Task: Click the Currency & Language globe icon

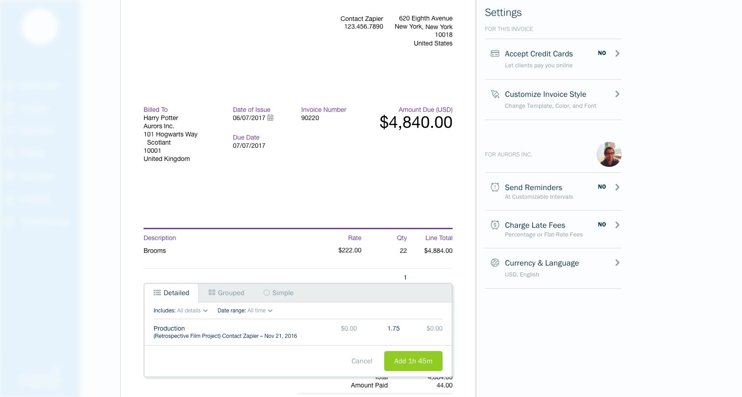Action: click(x=495, y=263)
